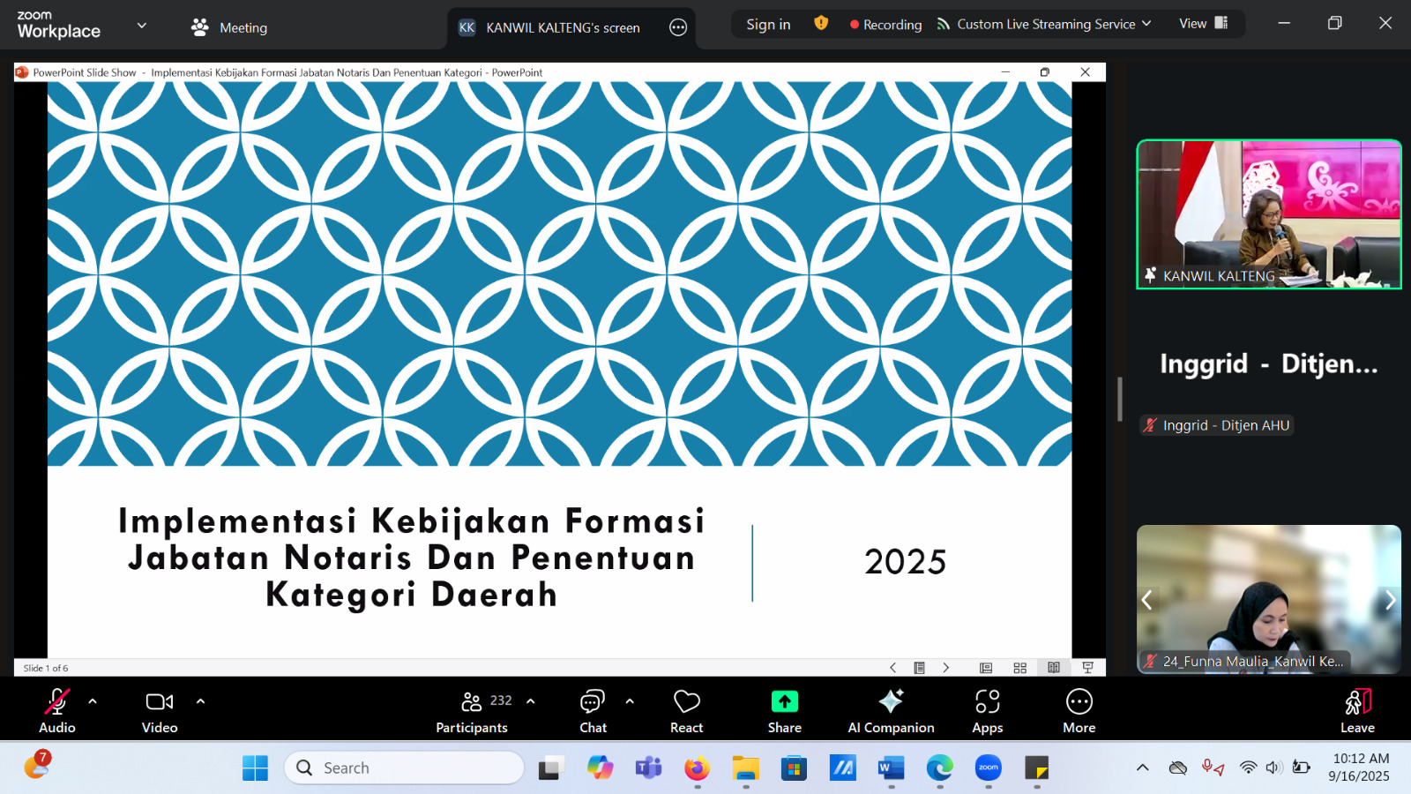Screen dimensions: 1411x794
Task: Open the View layout menu
Action: coord(1203,24)
